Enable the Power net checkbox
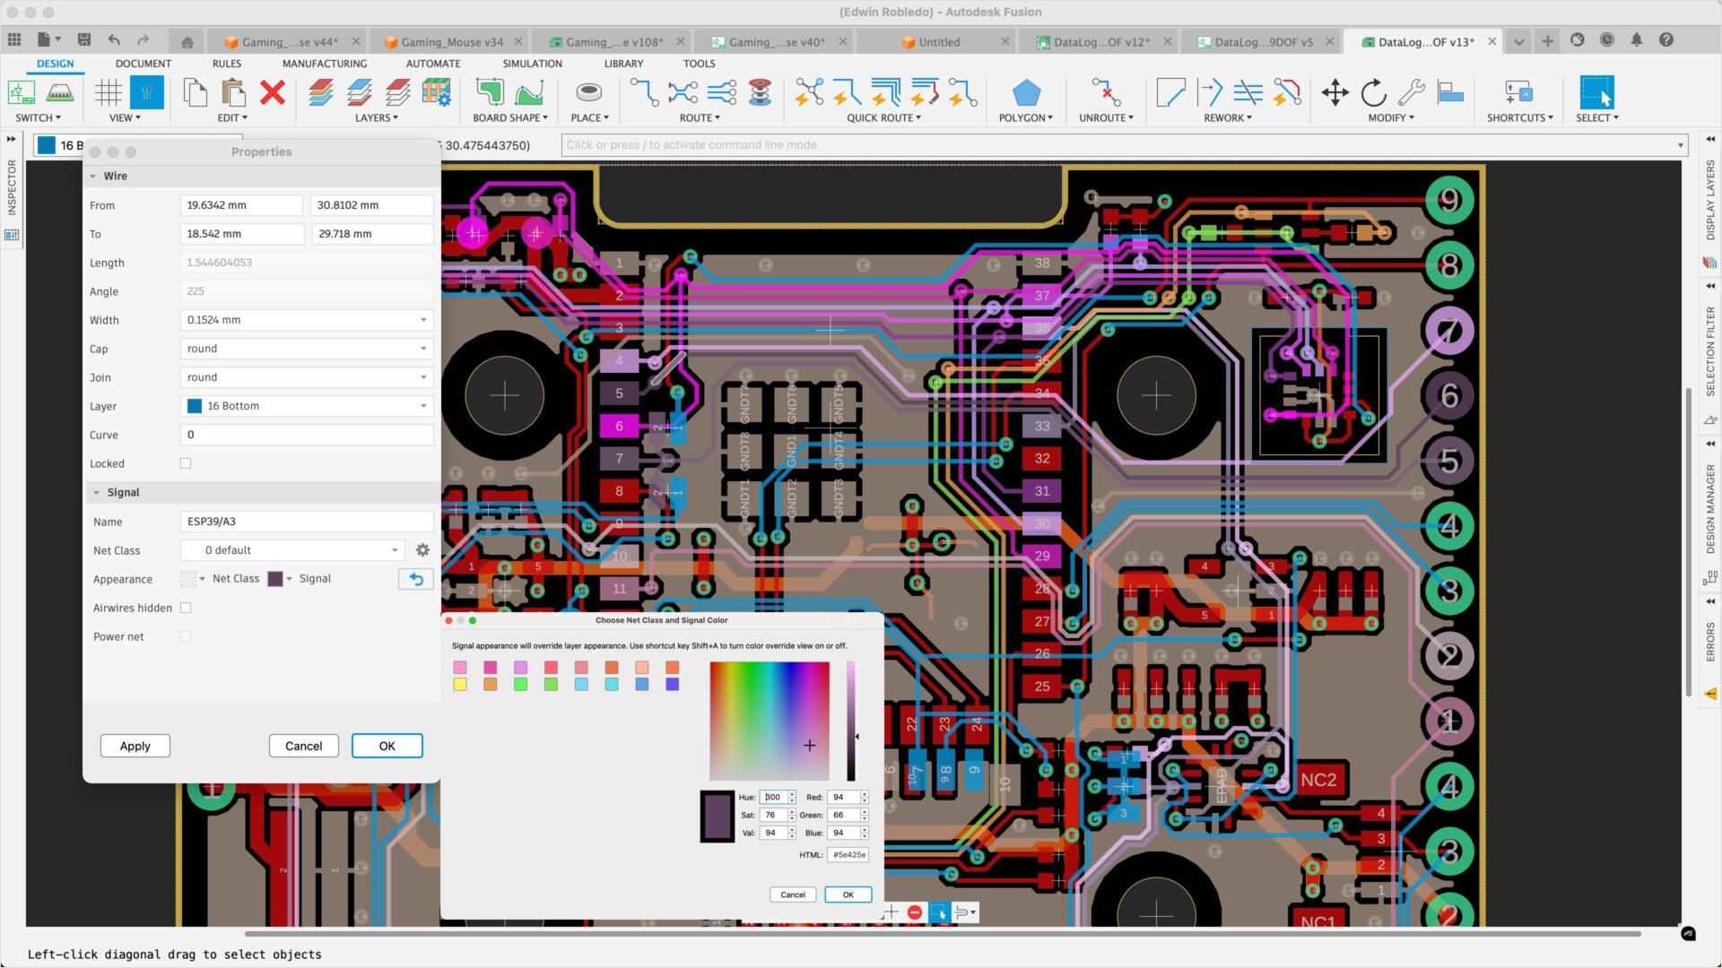The height and width of the screenshot is (968, 1722). click(x=186, y=636)
